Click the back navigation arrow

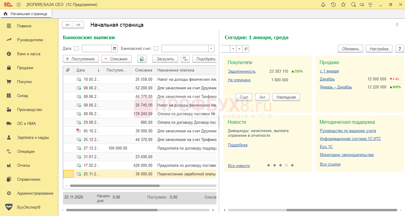68,25
